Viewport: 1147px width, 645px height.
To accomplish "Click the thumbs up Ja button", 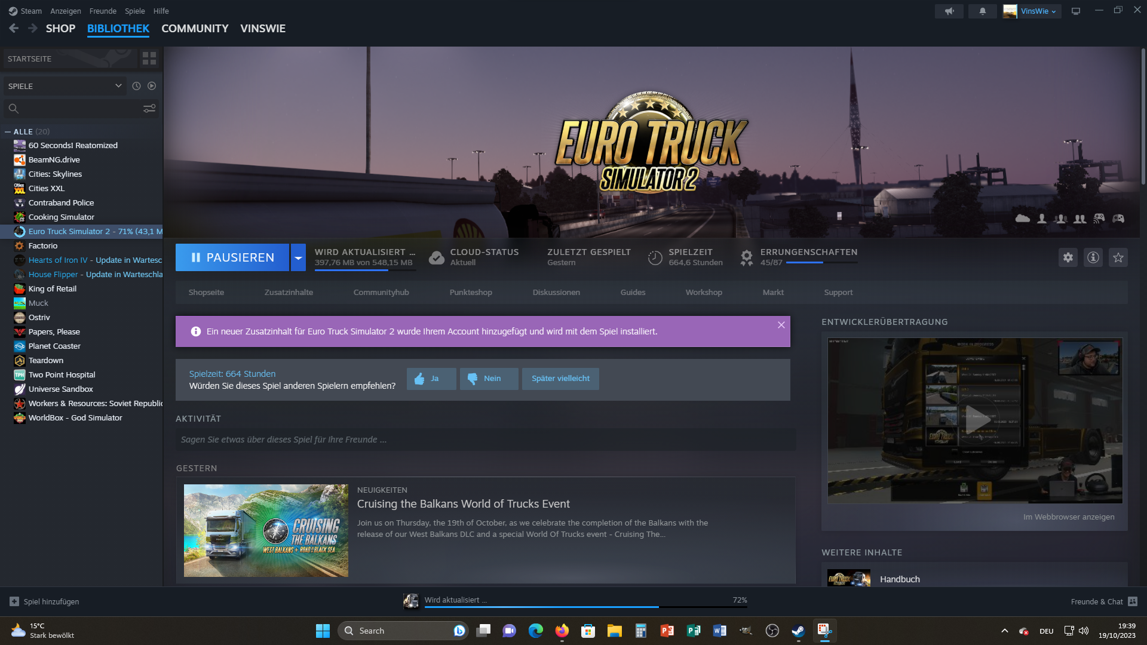I will click(431, 379).
